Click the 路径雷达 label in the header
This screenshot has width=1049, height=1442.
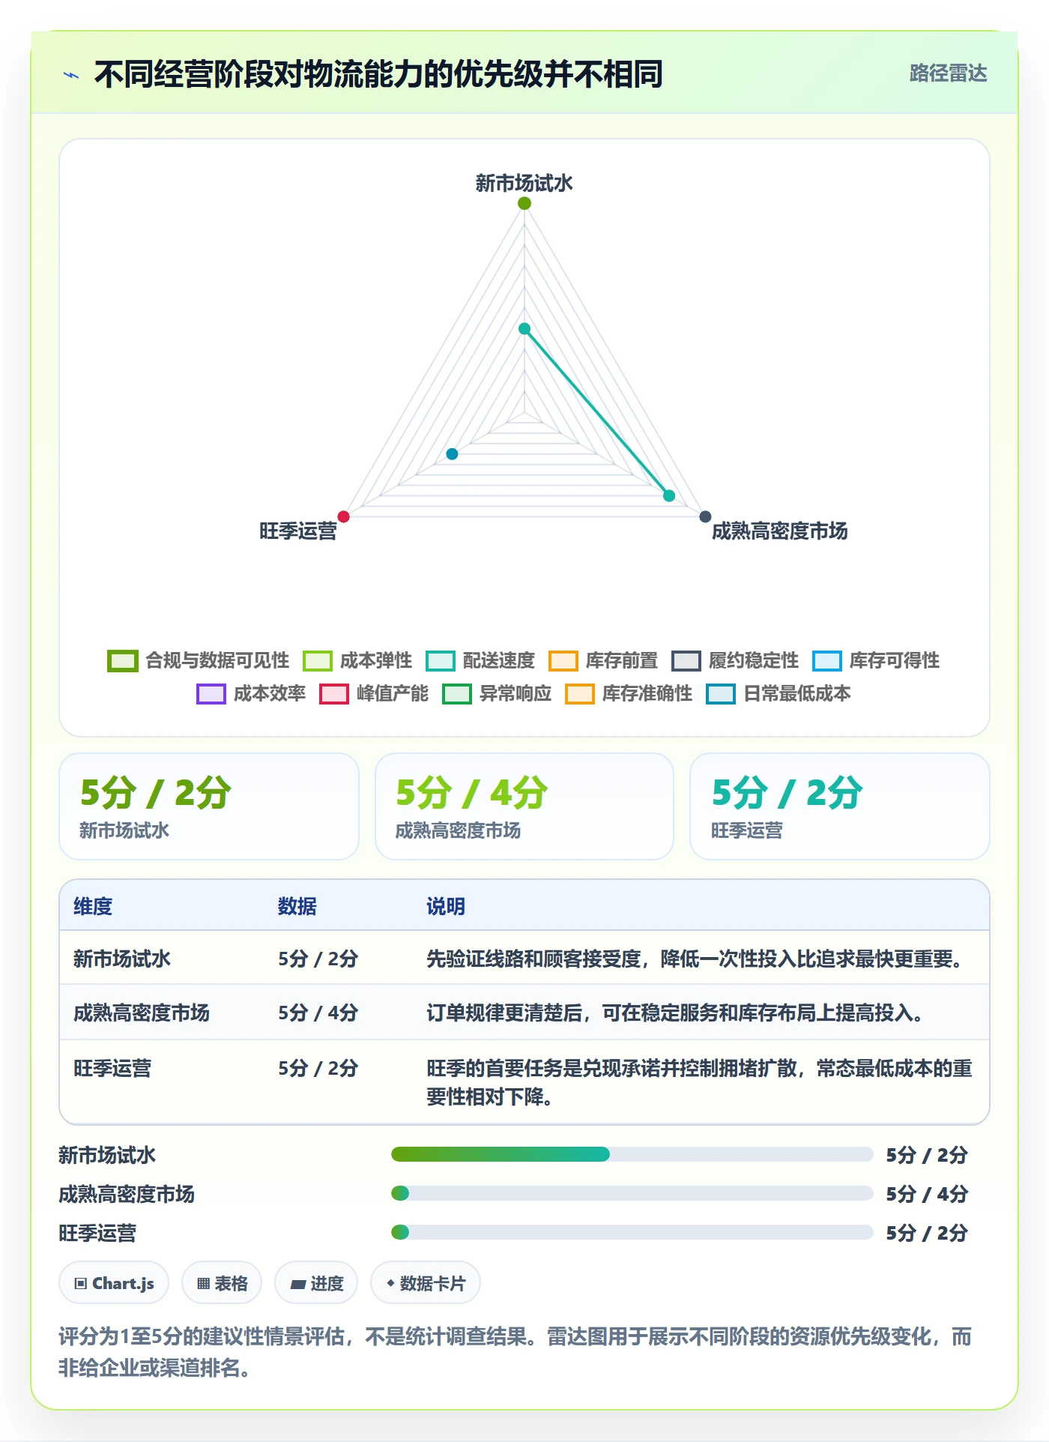[x=948, y=73]
